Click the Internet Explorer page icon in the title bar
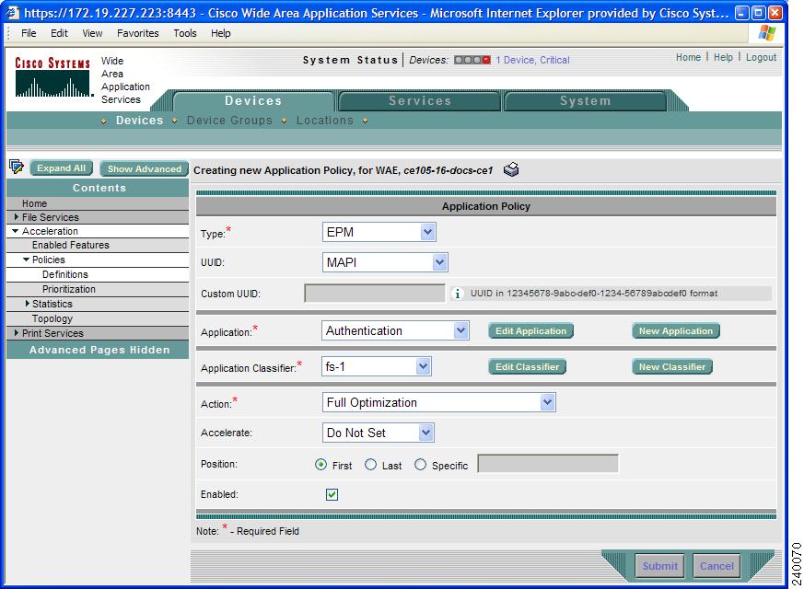 pos(12,12)
